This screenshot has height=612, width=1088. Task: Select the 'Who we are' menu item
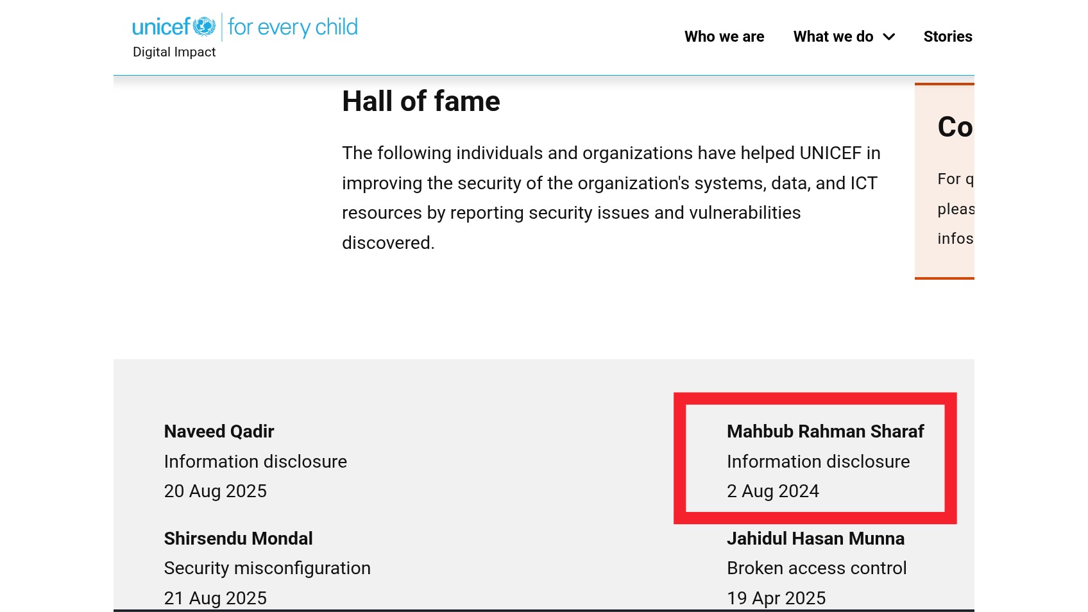[724, 37]
